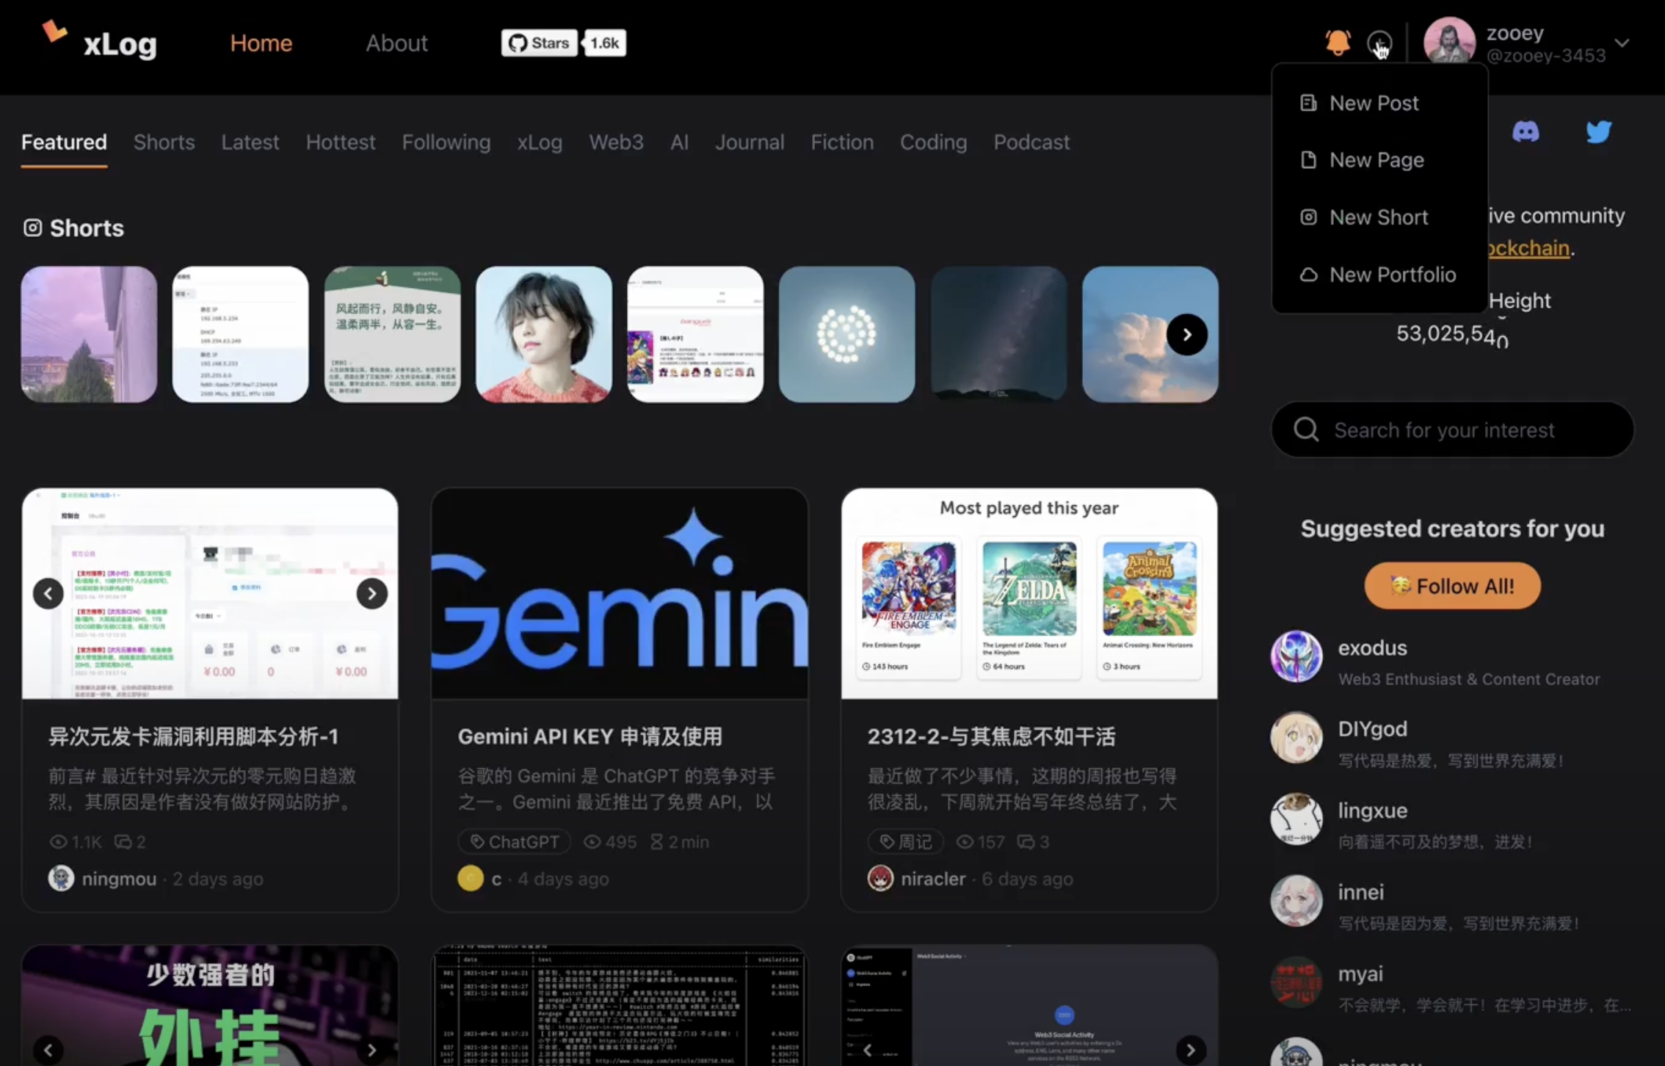1665x1066 pixels.
Task: Expand the zooey account dropdown chevron
Action: 1622,43
